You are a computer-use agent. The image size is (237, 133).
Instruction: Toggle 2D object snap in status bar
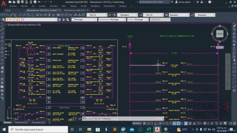coord(178,123)
